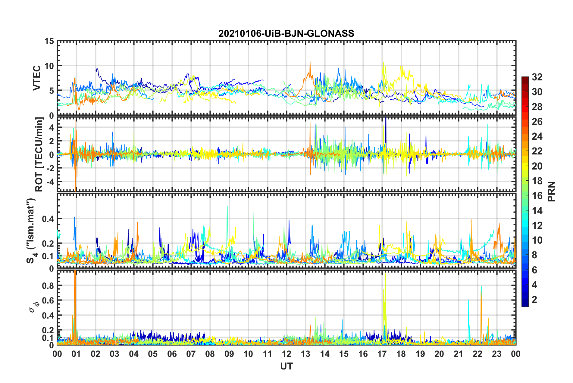Click VTEC axis tick 10
Viewport: 573px width, 383px height.
pos(49,66)
